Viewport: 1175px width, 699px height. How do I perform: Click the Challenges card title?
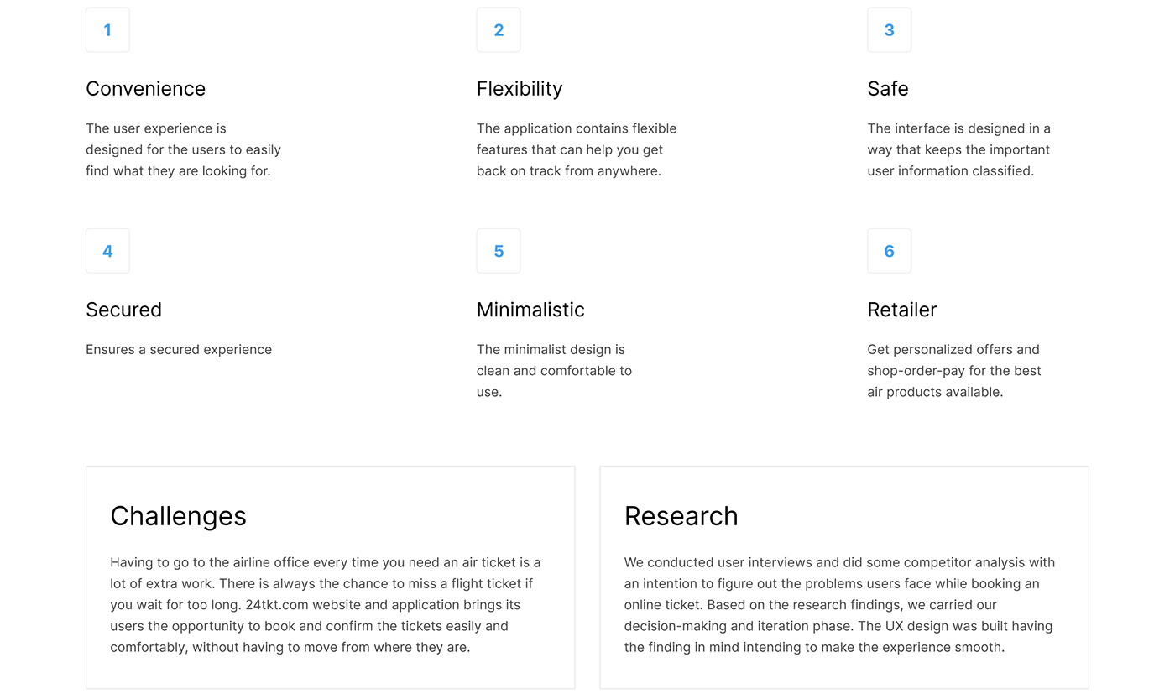coord(178,516)
